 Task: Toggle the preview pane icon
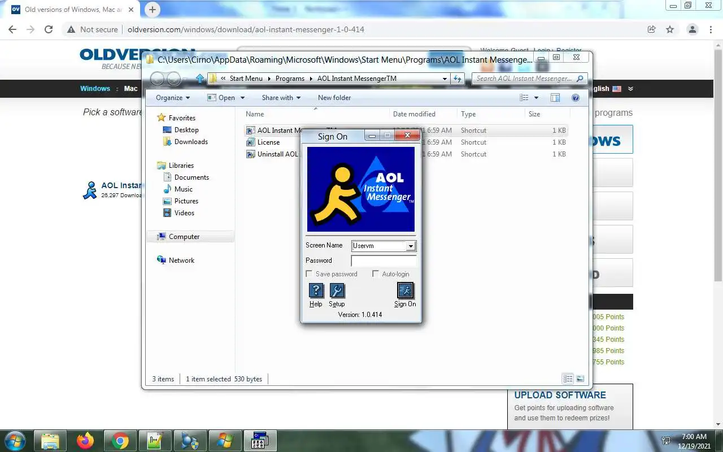[x=555, y=98]
